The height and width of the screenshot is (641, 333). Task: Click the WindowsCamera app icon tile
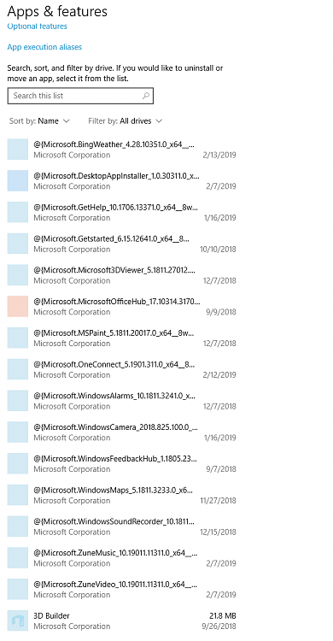coord(18,432)
